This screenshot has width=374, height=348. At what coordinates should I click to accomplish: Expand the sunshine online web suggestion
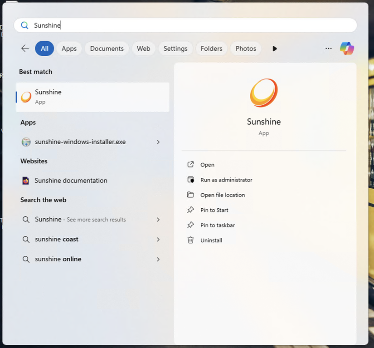(x=158, y=259)
